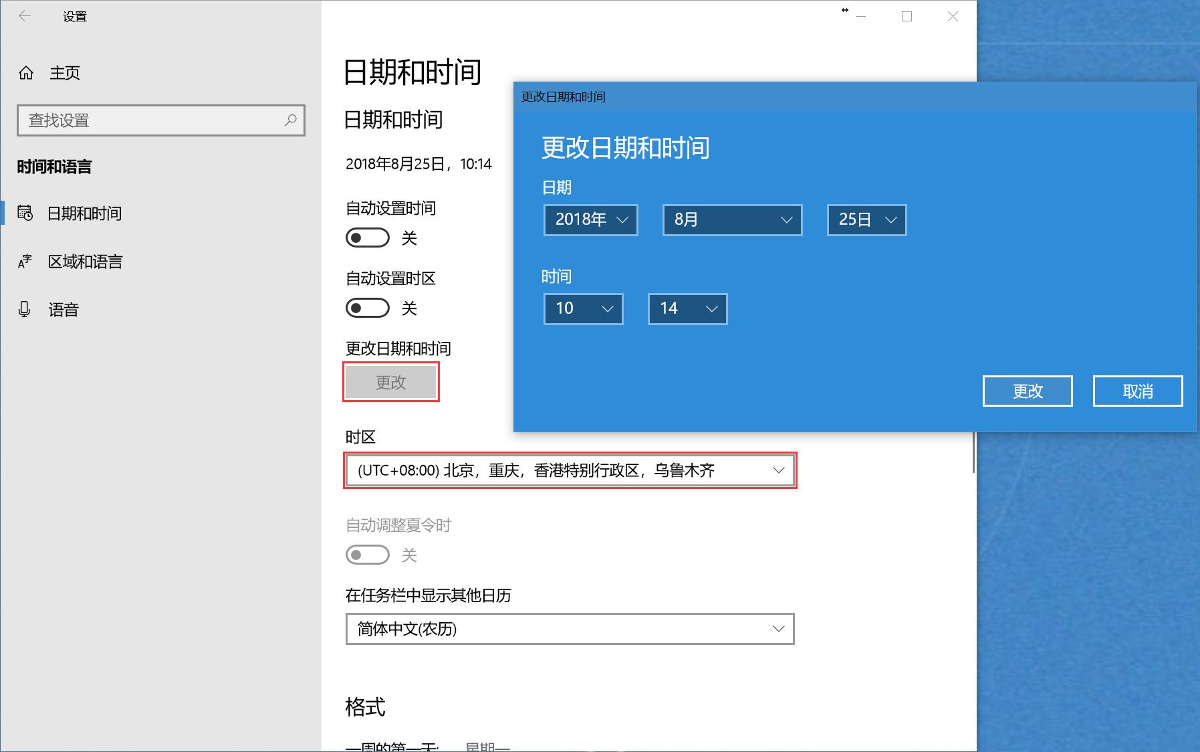This screenshot has width=1200, height=752.
Task: Open the taskbar calendar dropdown showing 简体中文(农历)
Action: click(570, 629)
